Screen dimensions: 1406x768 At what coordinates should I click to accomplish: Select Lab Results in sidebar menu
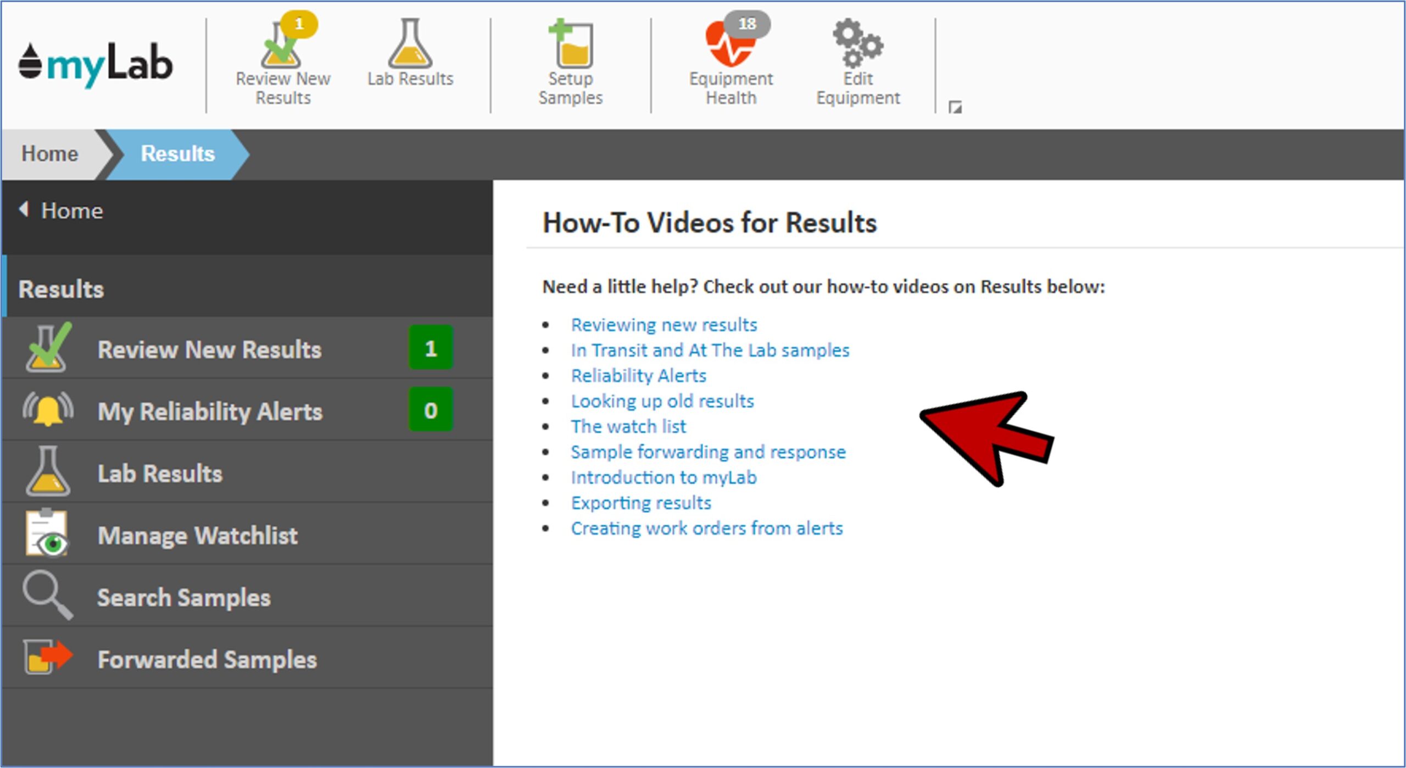tap(160, 473)
